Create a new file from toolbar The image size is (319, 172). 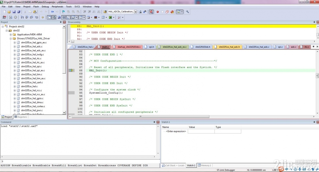[x=4, y=12]
